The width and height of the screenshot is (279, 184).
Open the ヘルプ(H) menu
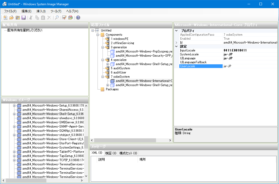72,11
